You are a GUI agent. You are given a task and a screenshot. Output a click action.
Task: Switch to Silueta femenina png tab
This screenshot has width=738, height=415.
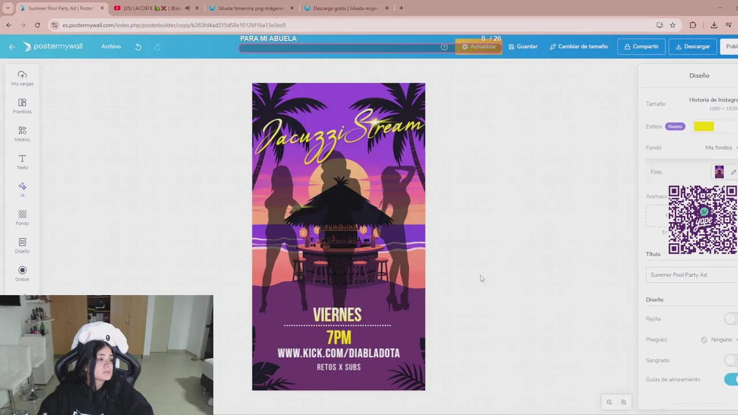(247, 8)
